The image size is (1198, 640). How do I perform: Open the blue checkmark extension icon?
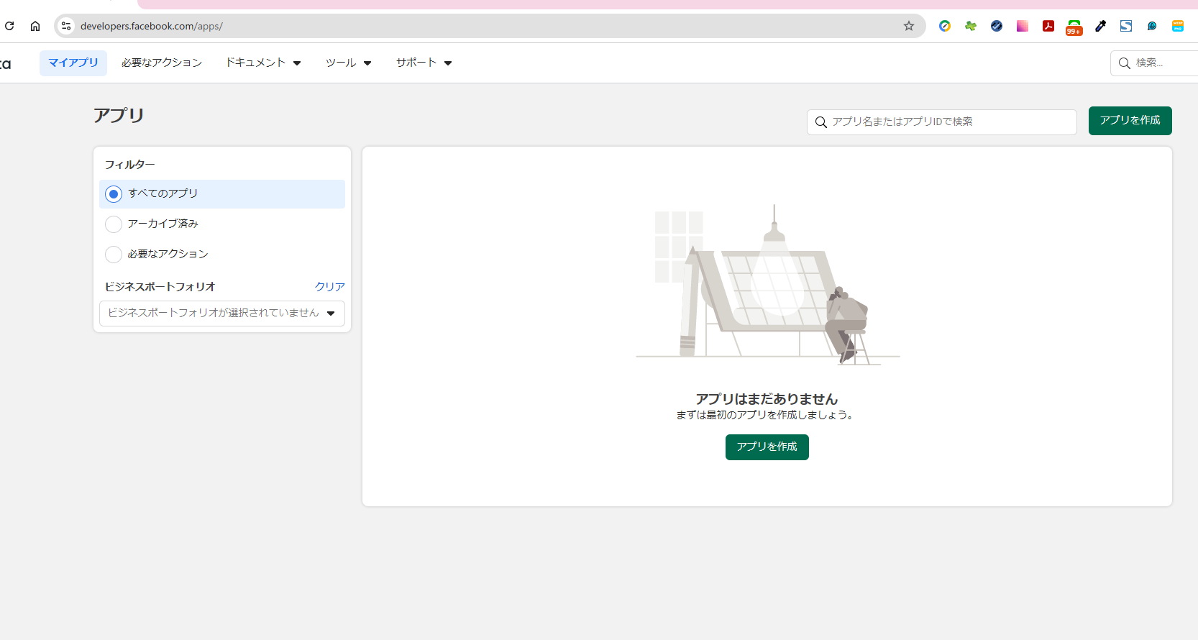pyautogui.click(x=997, y=26)
